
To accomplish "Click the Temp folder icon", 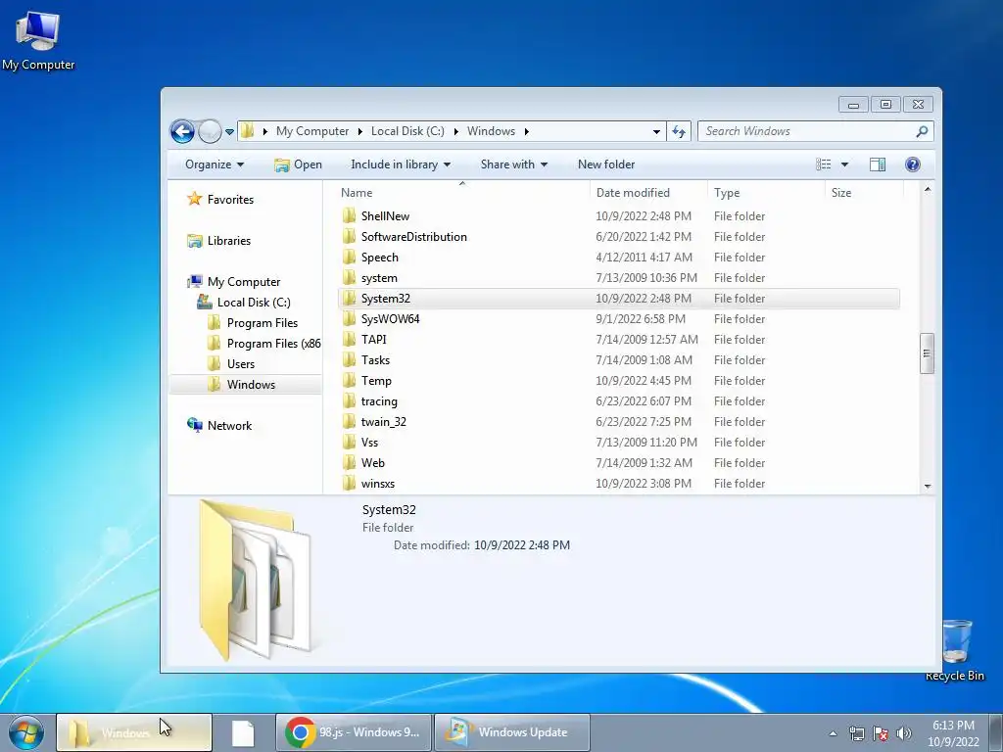I will 349,381.
